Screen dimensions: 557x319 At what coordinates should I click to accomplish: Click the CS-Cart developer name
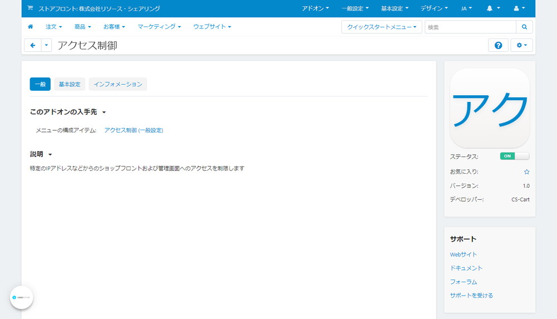(520, 200)
